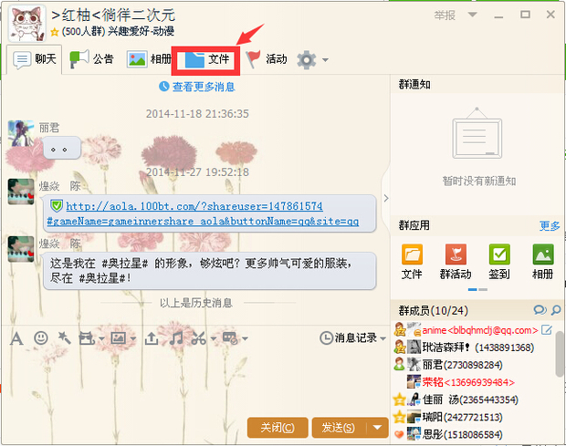
Task: Open the 相册 tab
Action: (x=149, y=59)
